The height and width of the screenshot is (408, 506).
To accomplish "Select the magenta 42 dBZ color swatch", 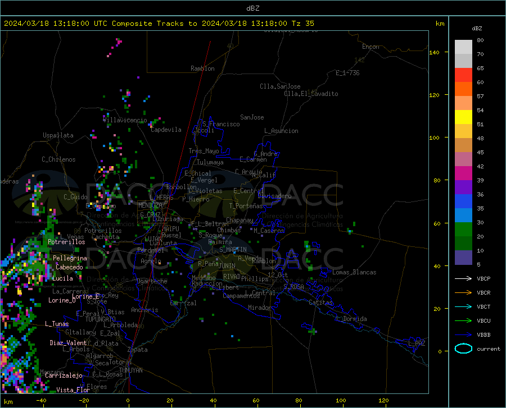I will (x=463, y=173).
